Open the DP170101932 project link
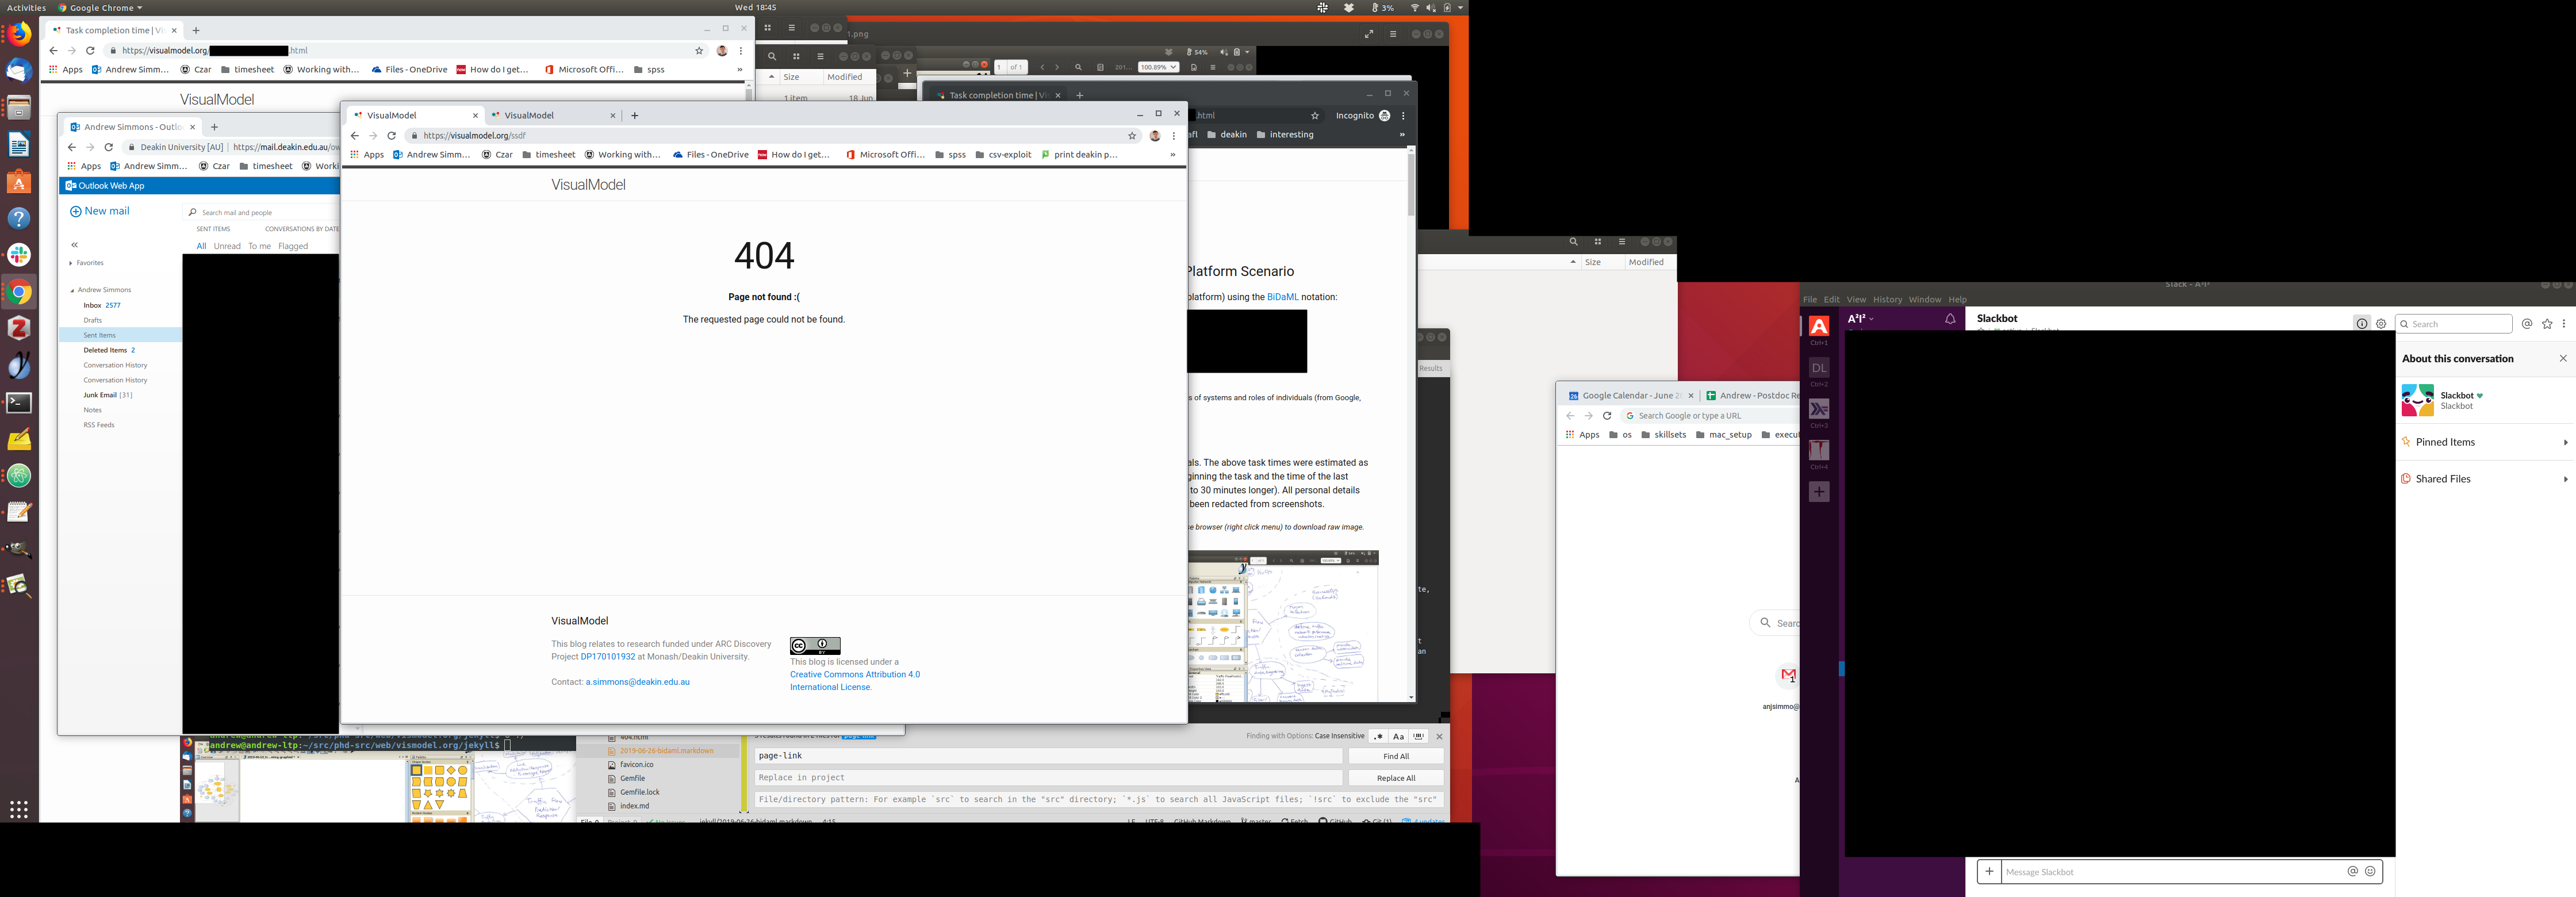 (607, 657)
